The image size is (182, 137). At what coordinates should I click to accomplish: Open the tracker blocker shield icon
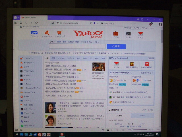(57, 23)
